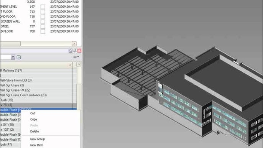Toggle checkbox in the 713 row

43,12
